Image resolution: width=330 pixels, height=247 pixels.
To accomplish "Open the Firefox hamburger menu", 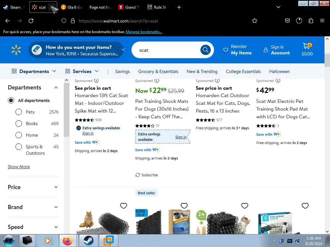I will click(x=322, y=21).
